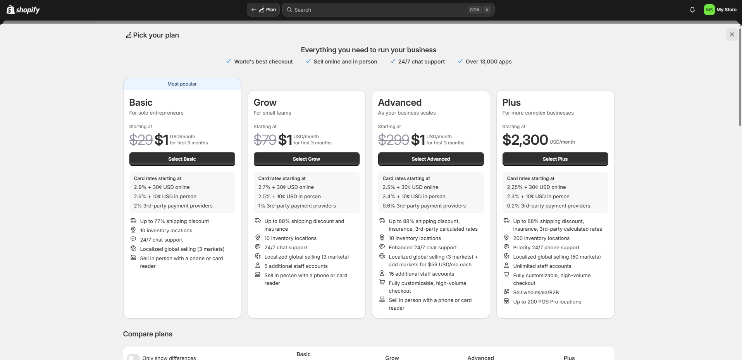
Task: Toggle Only show differences switch
Action: pyautogui.click(x=133, y=358)
